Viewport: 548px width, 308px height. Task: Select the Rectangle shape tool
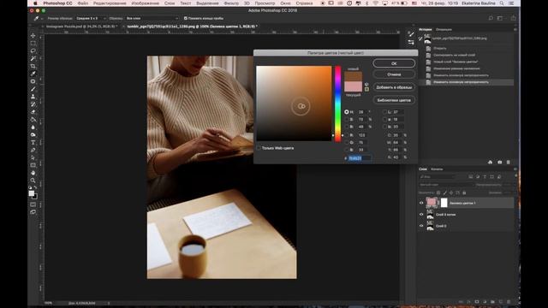pos(33,165)
